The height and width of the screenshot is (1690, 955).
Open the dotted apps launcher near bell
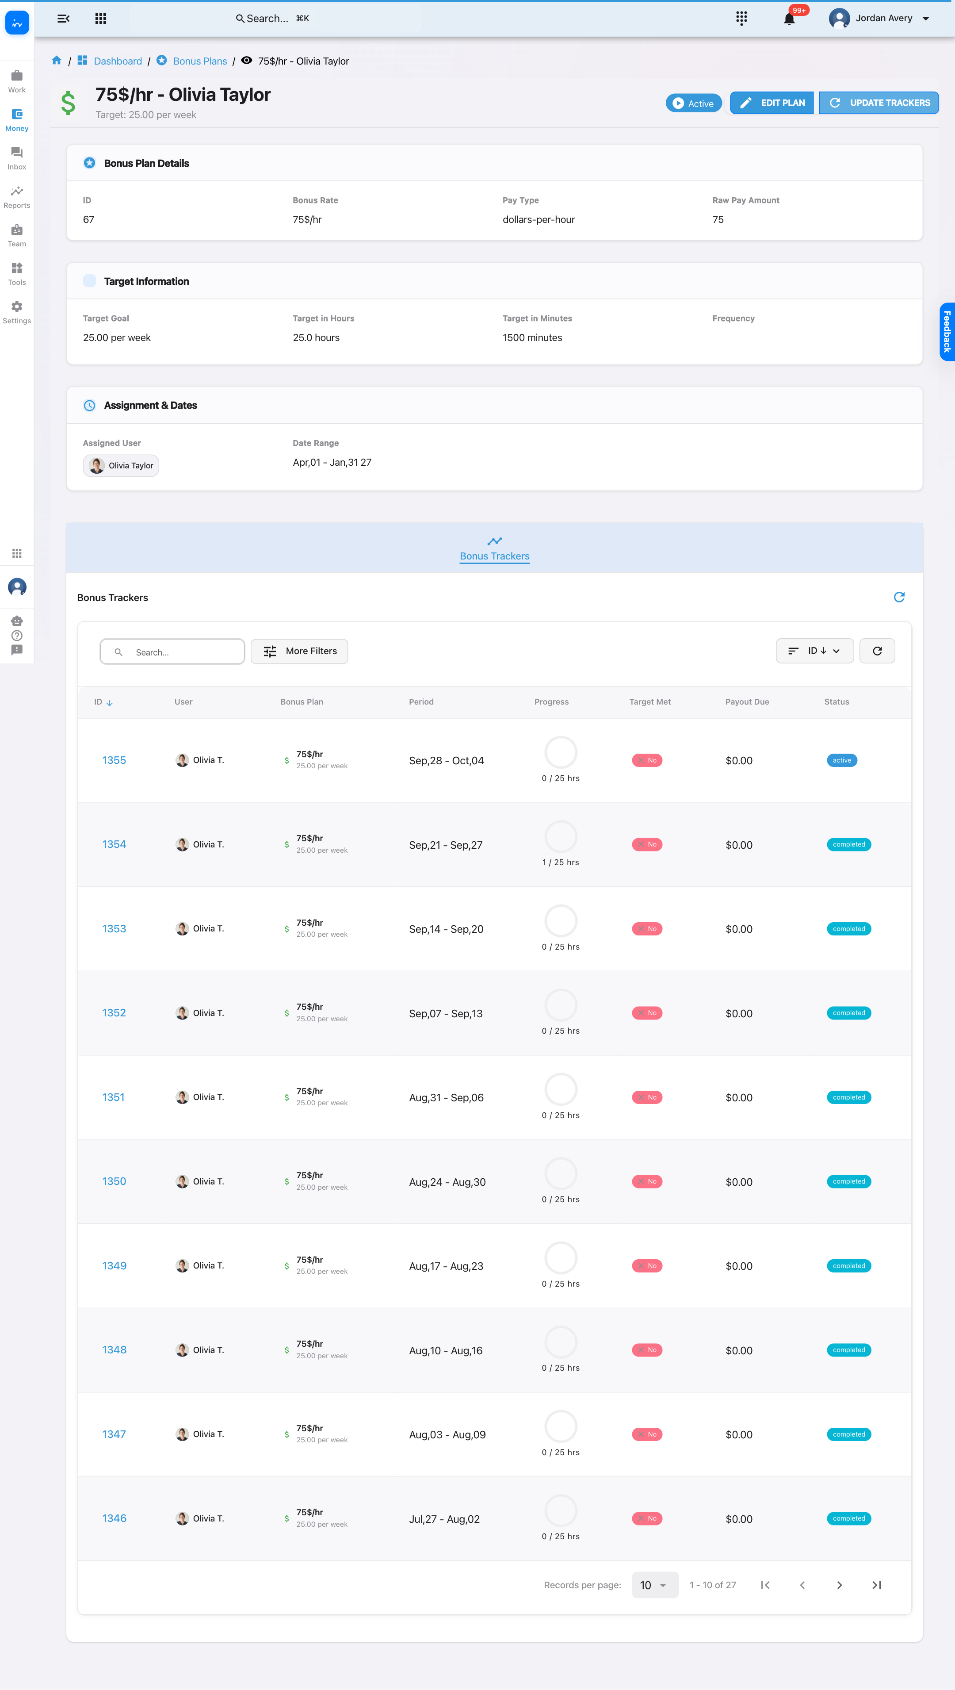pyautogui.click(x=741, y=19)
